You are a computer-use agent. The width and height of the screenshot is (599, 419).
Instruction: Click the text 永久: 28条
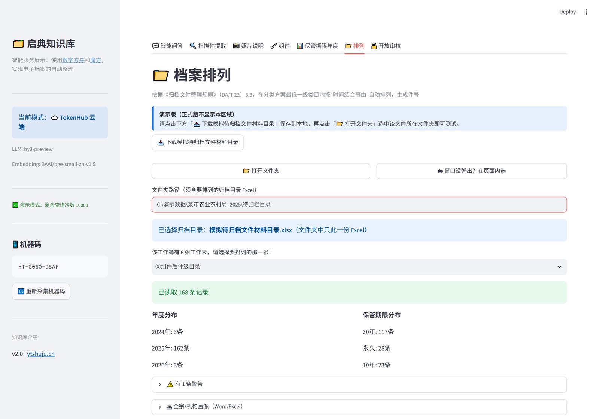377,348
